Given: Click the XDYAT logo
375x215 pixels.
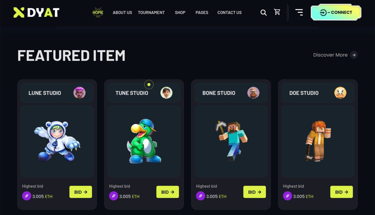Looking at the screenshot, I should coord(36,12).
